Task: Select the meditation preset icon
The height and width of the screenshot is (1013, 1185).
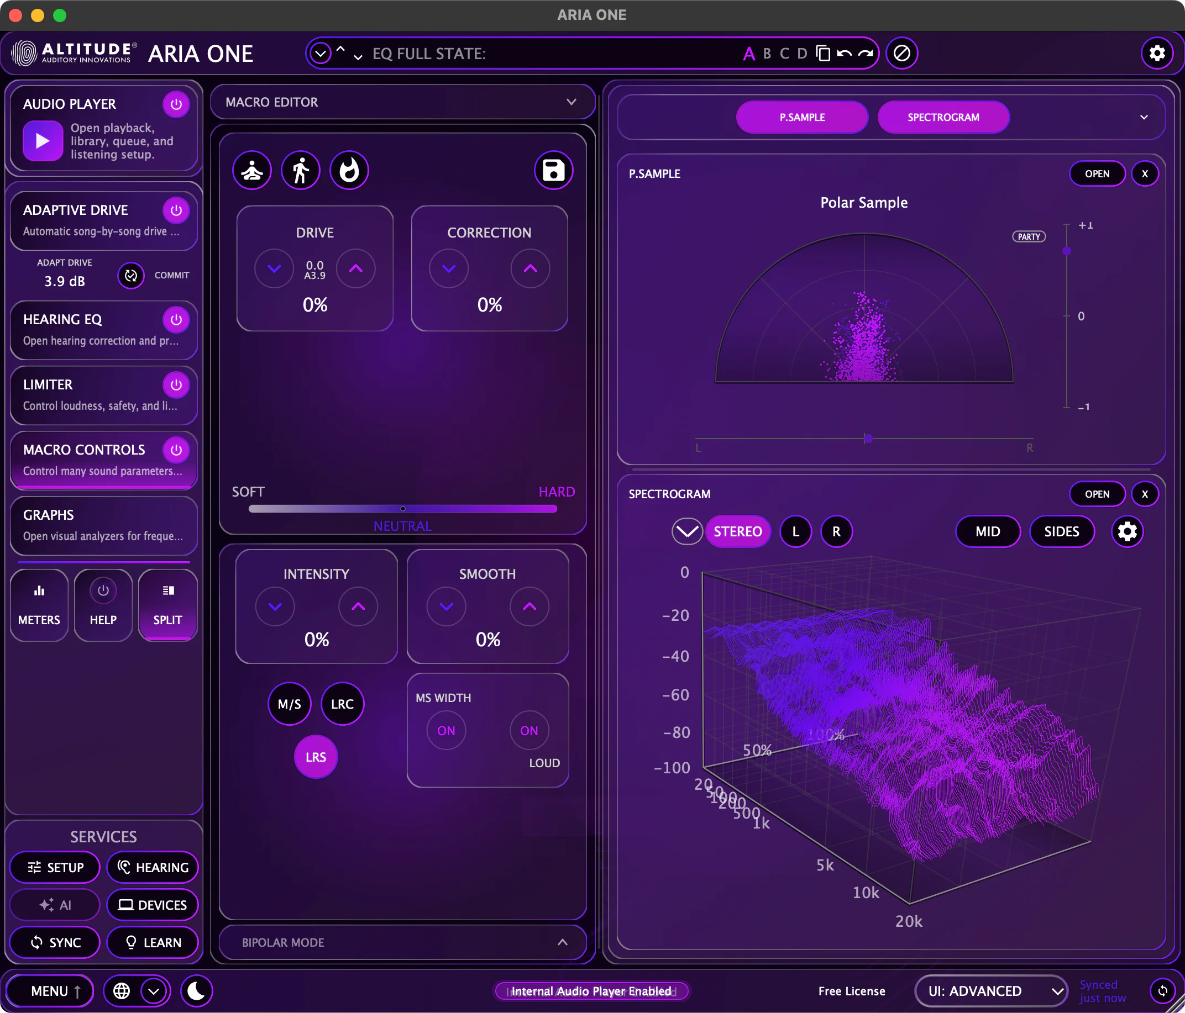Action: pos(251,170)
